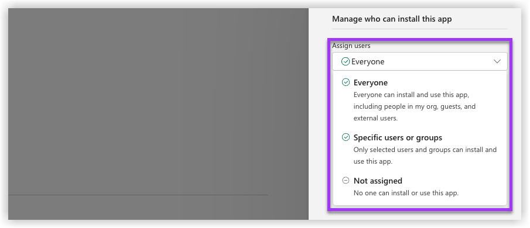Click the check icon inside the Everyone combo box
Viewport: 530px width, 228px height.
[x=345, y=61]
